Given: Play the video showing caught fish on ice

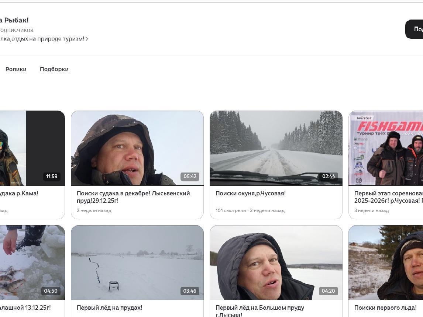Looking at the screenshot, I should [x=32, y=262].
